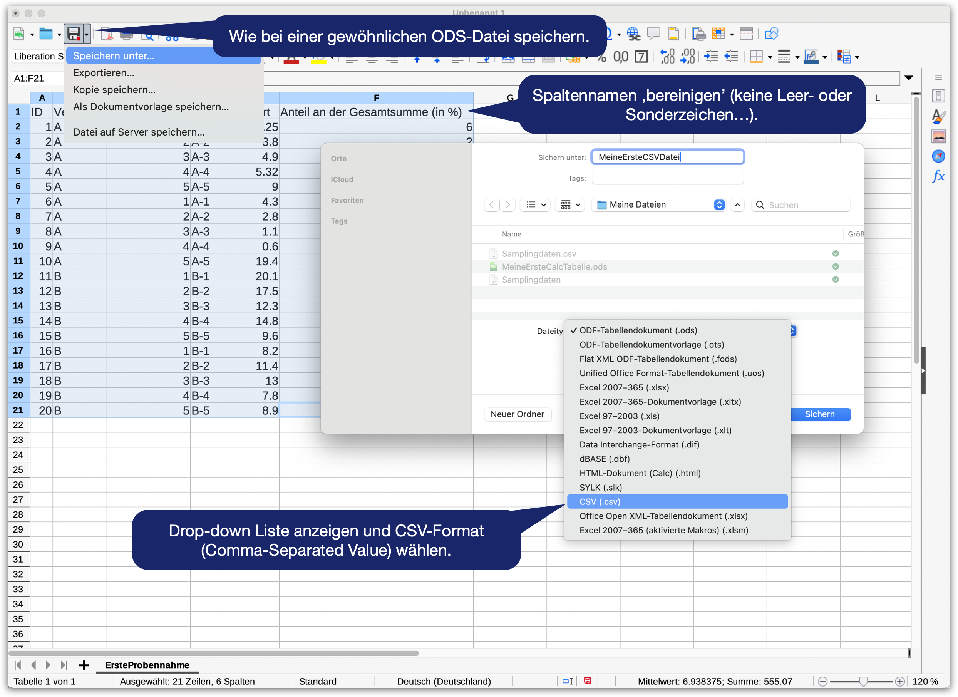The height and width of the screenshot is (697, 958).
Task: Click the increase indent icon
Action: pos(711,56)
